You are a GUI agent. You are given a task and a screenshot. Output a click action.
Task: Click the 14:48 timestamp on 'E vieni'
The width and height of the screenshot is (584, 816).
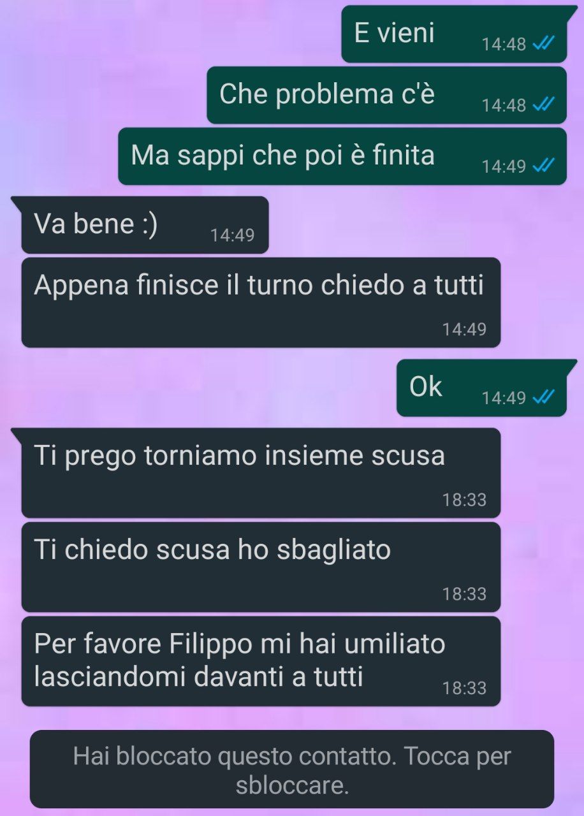[504, 44]
